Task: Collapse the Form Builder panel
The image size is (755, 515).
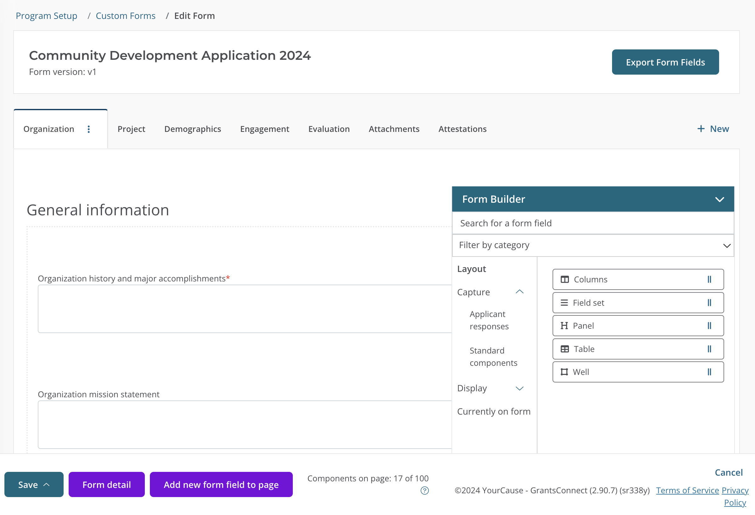Action: (x=720, y=199)
